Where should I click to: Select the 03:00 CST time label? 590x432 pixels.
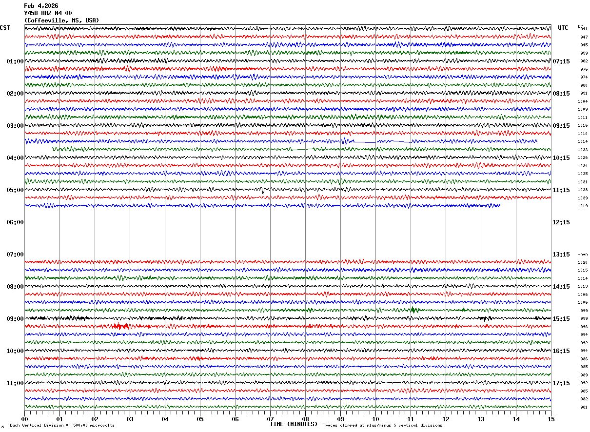pyautogui.click(x=15, y=126)
